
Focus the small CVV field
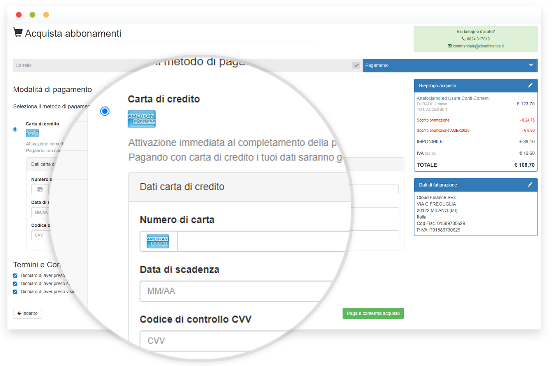[x=41, y=235]
